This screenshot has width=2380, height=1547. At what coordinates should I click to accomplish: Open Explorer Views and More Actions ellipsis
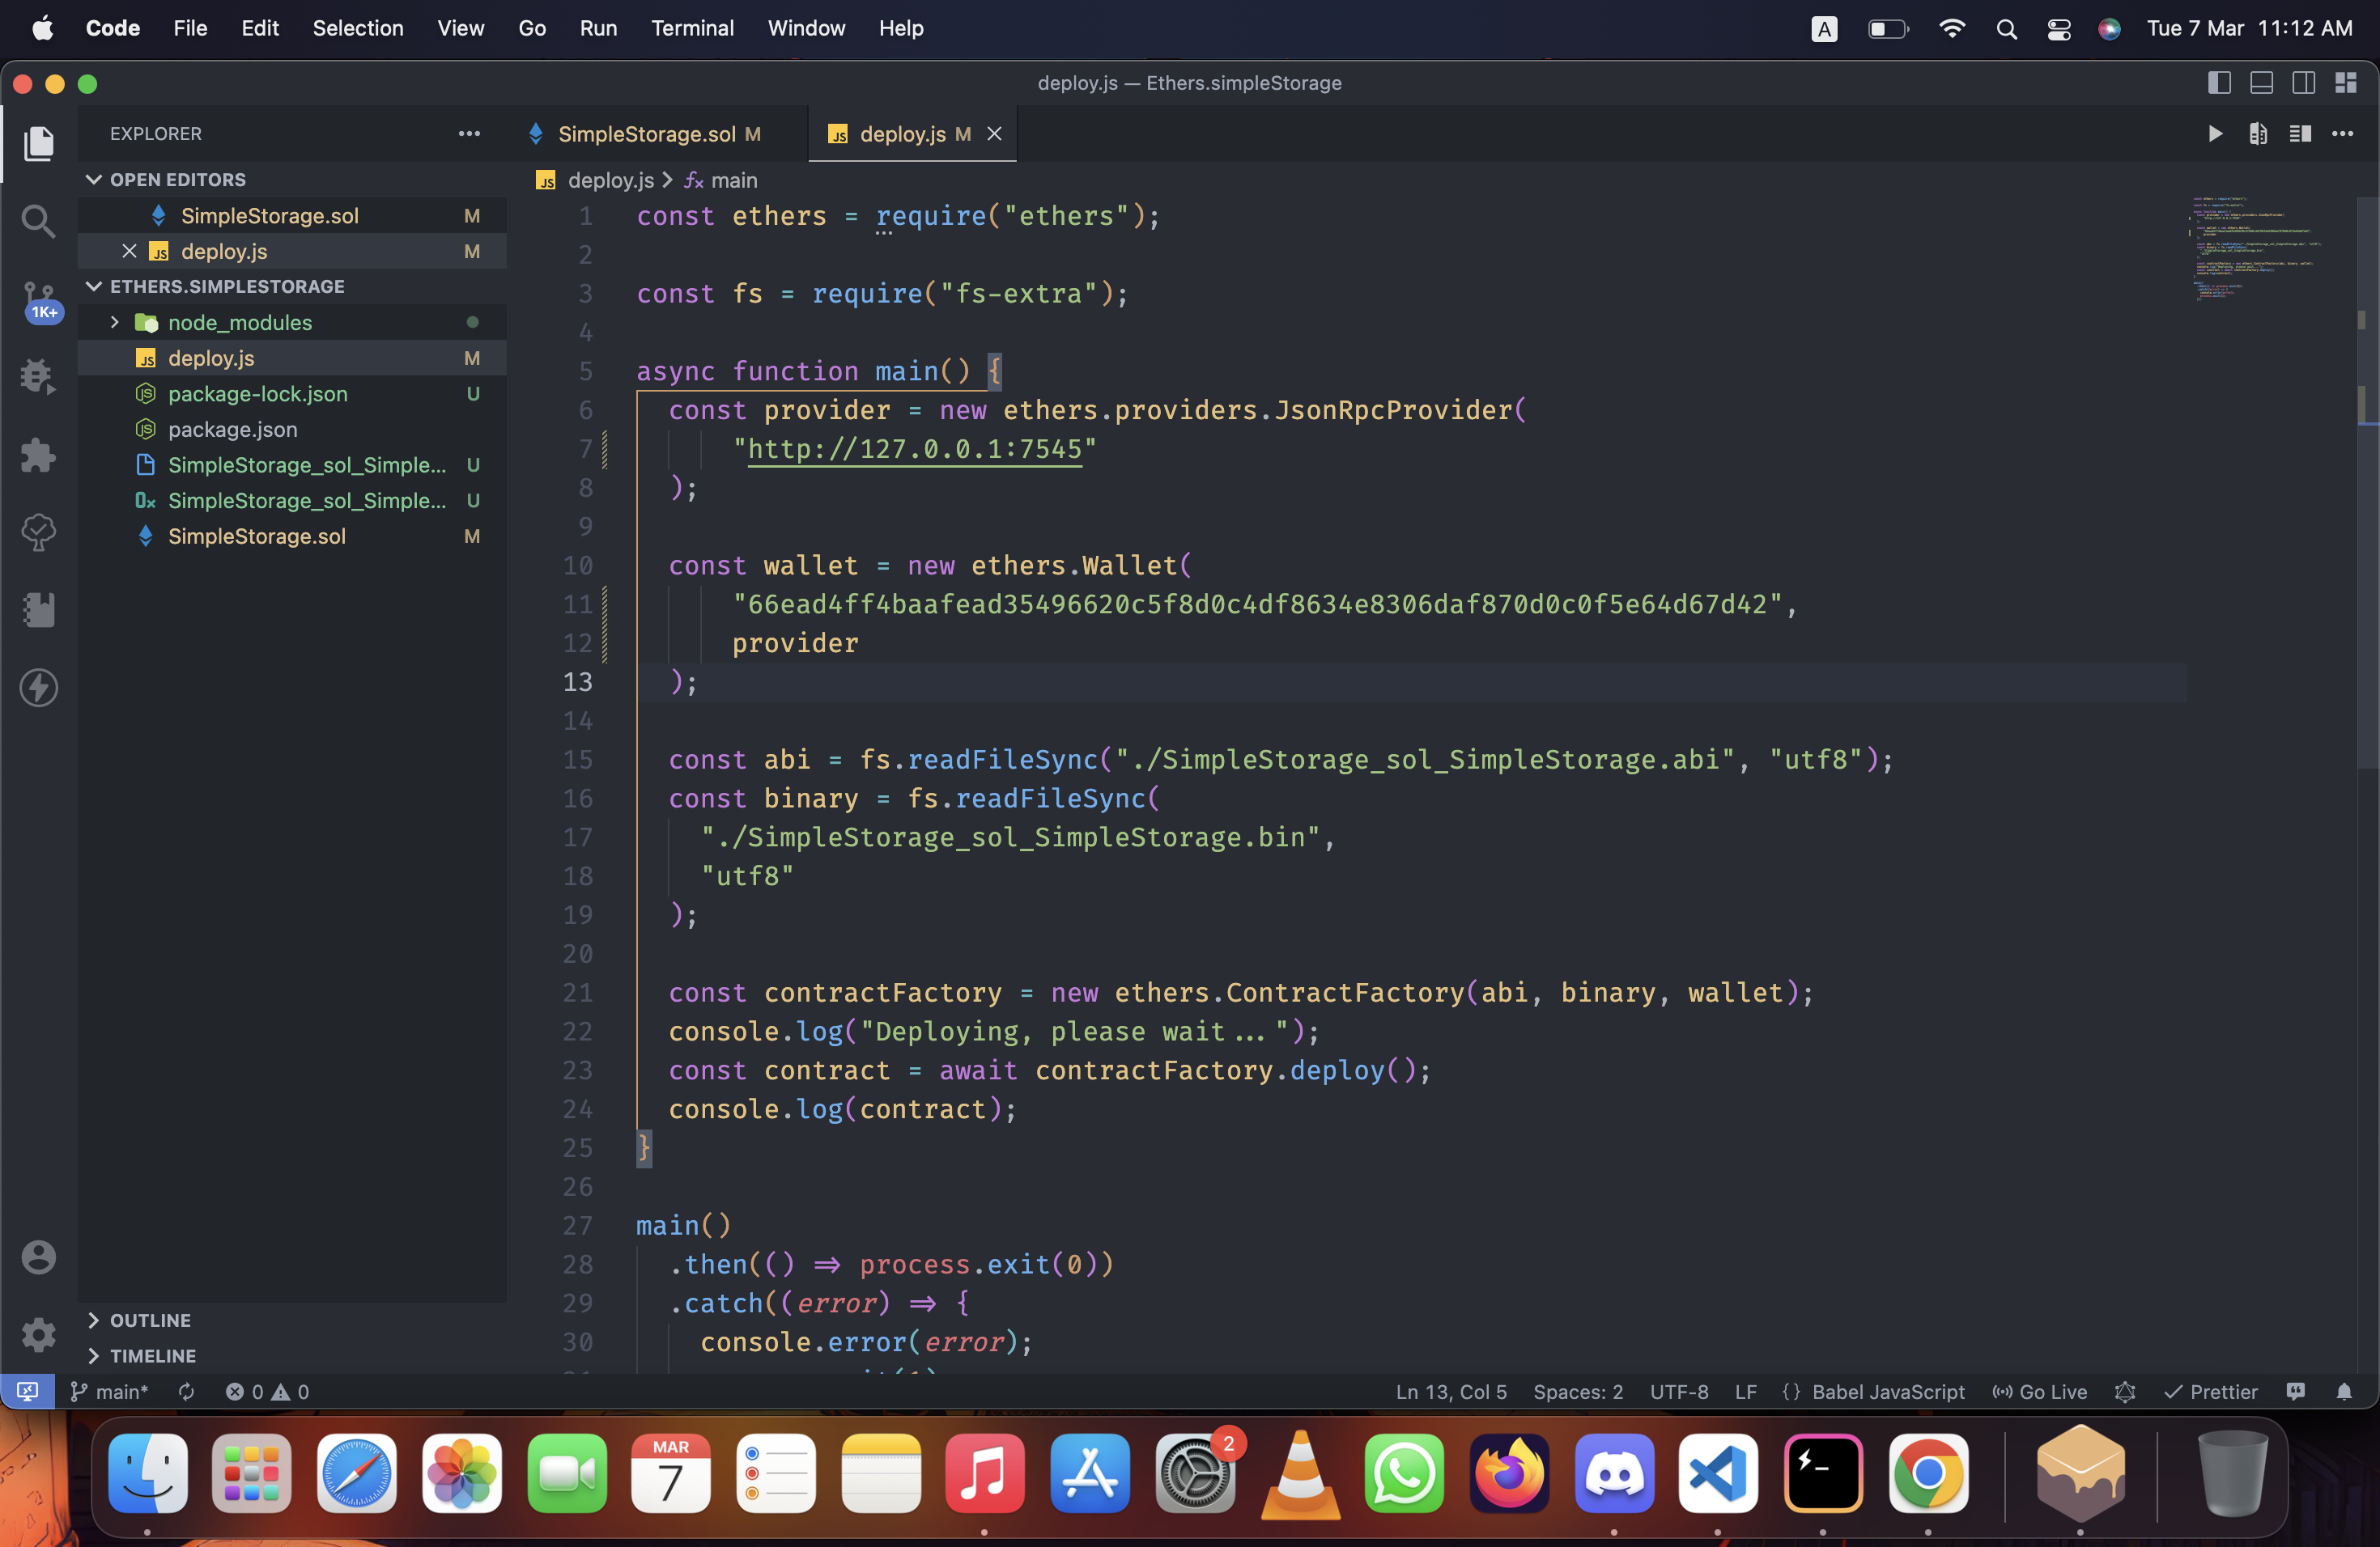469,134
